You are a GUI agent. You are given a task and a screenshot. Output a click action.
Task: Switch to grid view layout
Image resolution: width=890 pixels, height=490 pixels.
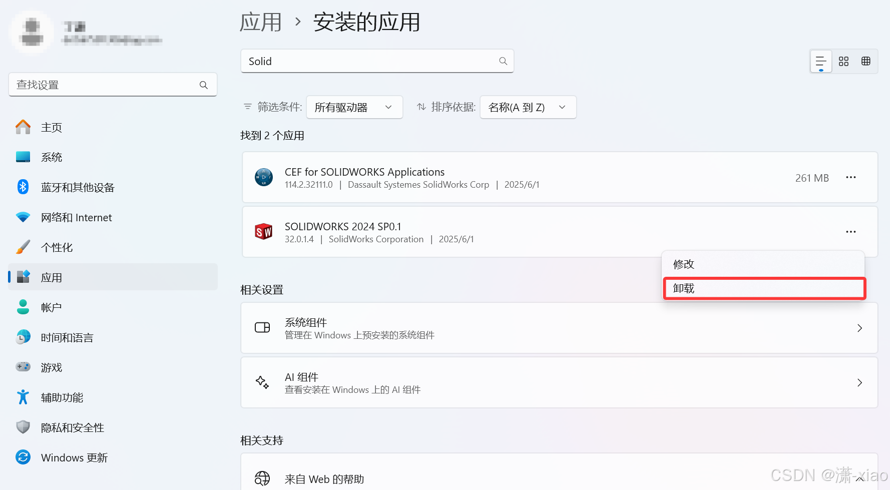(844, 62)
